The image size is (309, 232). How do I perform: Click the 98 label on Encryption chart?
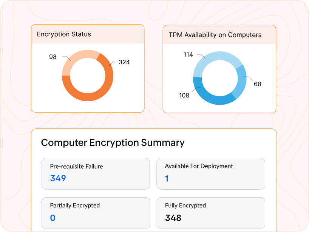[53, 57]
